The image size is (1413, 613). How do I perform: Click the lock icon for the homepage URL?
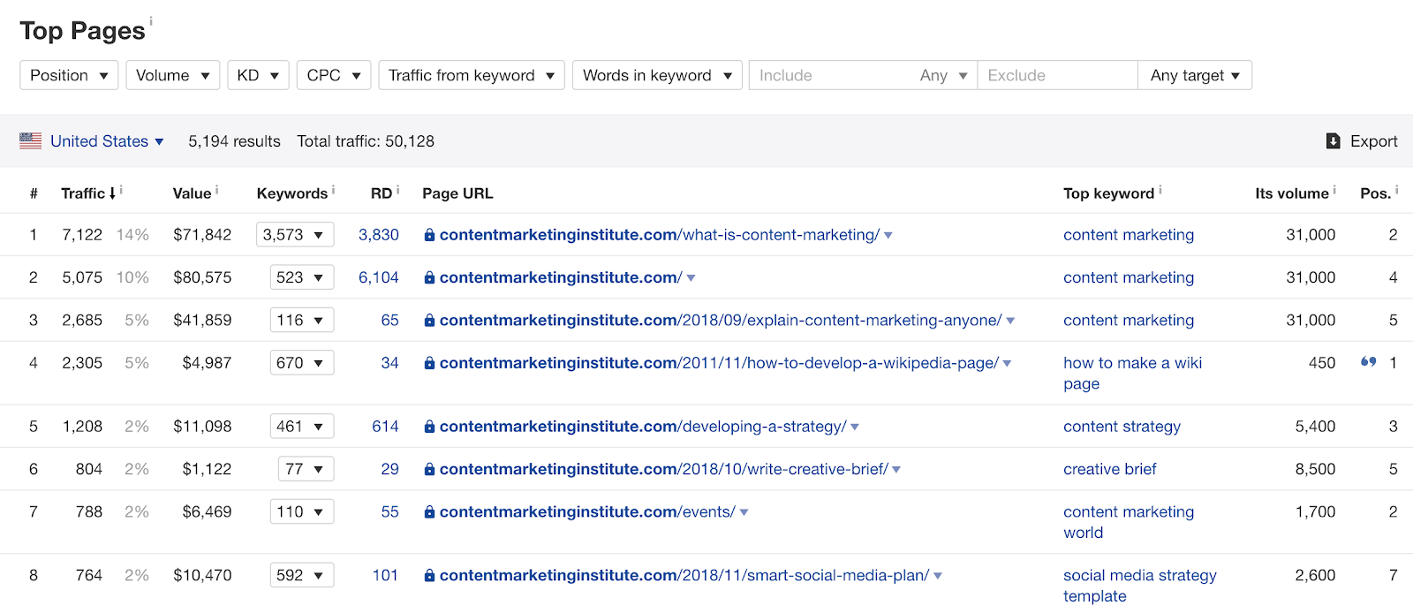tap(429, 277)
